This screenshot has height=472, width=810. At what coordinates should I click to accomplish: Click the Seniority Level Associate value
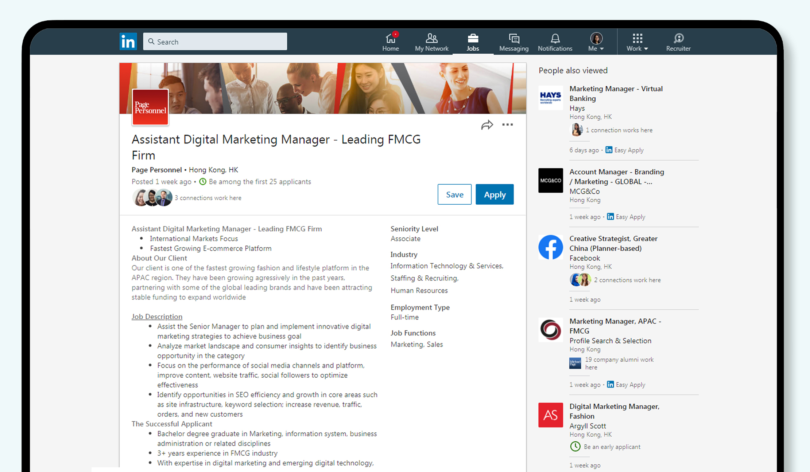pos(406,239)
